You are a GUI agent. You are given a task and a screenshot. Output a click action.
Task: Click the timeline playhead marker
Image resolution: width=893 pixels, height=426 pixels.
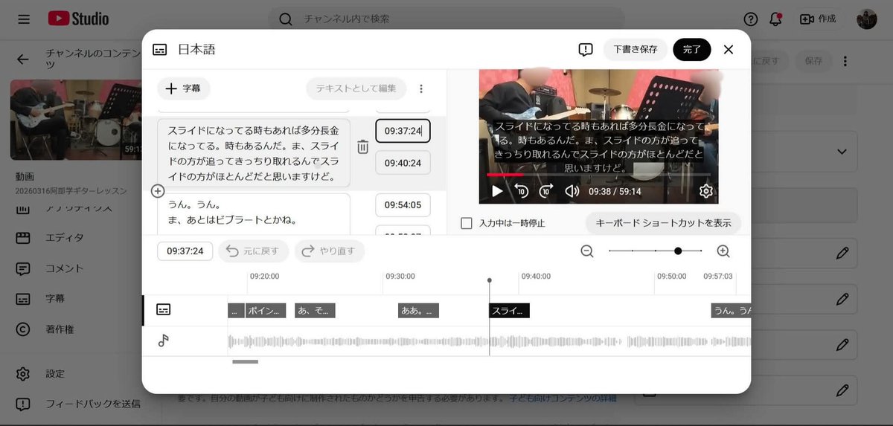pos(490,281)
